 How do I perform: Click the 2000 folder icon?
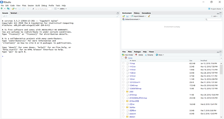click(x=127, y=91)
